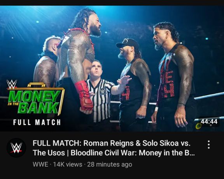This screenshot has height=179, width=224.
Task: Click the WWE badge on referee's shirt
Action: pos(103,91)
